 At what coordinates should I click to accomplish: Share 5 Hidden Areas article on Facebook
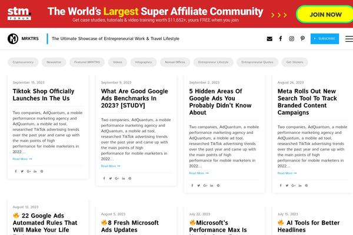point(192,186)
